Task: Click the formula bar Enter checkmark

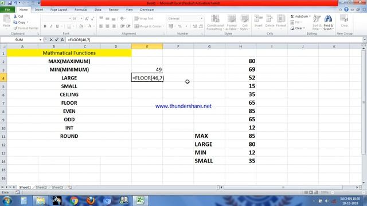Action: coord(57,40)
